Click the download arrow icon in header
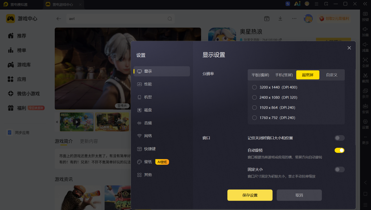 pyautogui.click(x=280, y=19)
